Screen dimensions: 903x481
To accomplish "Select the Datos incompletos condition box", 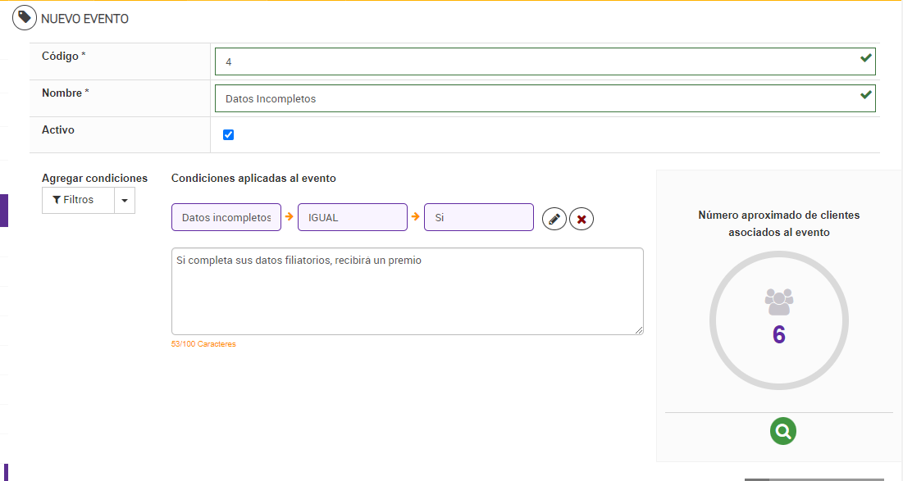I will pos(226,217).
